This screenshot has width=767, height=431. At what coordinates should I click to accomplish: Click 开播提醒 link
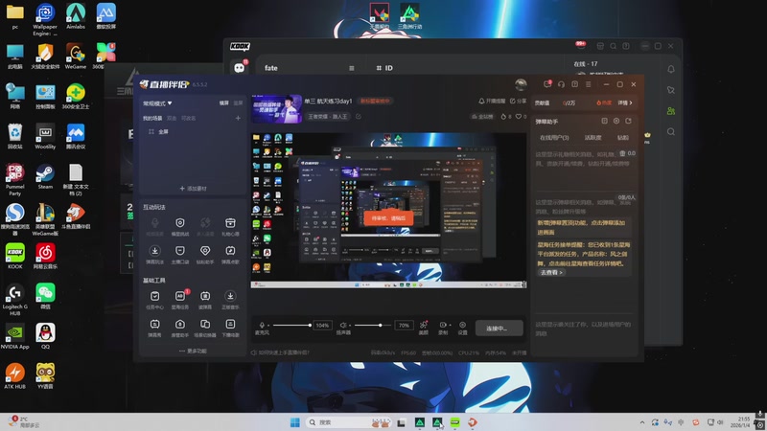tap(492, 101)
